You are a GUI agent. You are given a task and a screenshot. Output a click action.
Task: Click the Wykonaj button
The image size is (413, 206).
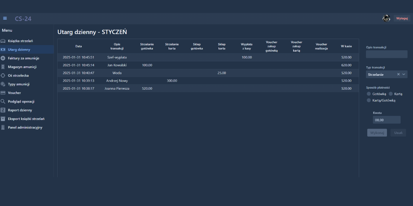pos(377,133)
